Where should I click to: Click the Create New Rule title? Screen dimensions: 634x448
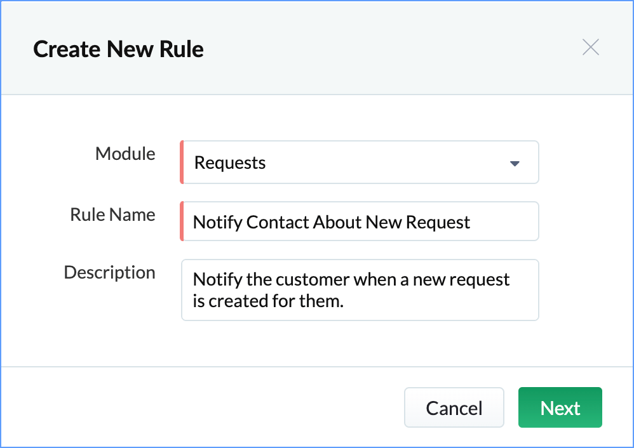coord(119,49)
